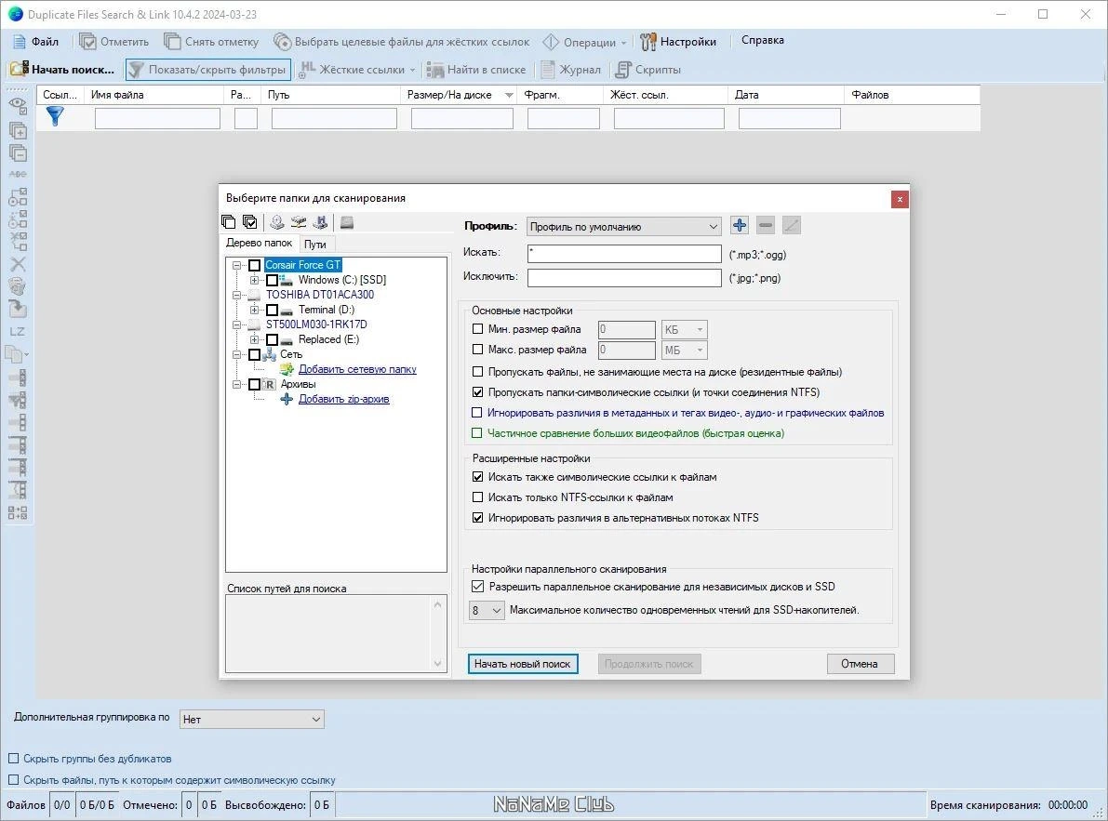
Task: Click the network drive icon in dialog toolbar
Action: [299, 222]
